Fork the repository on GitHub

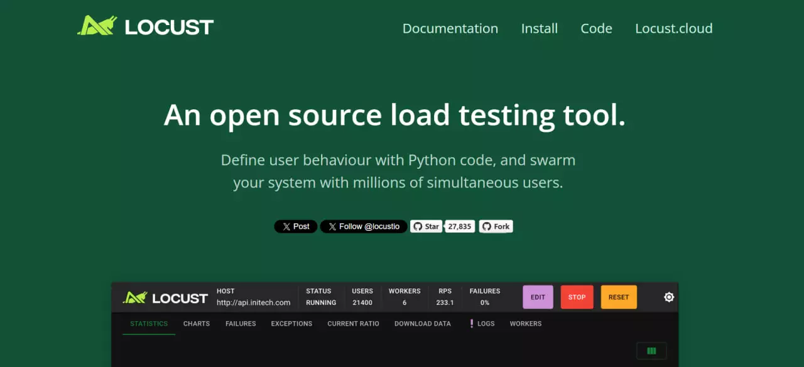[496, 226]
